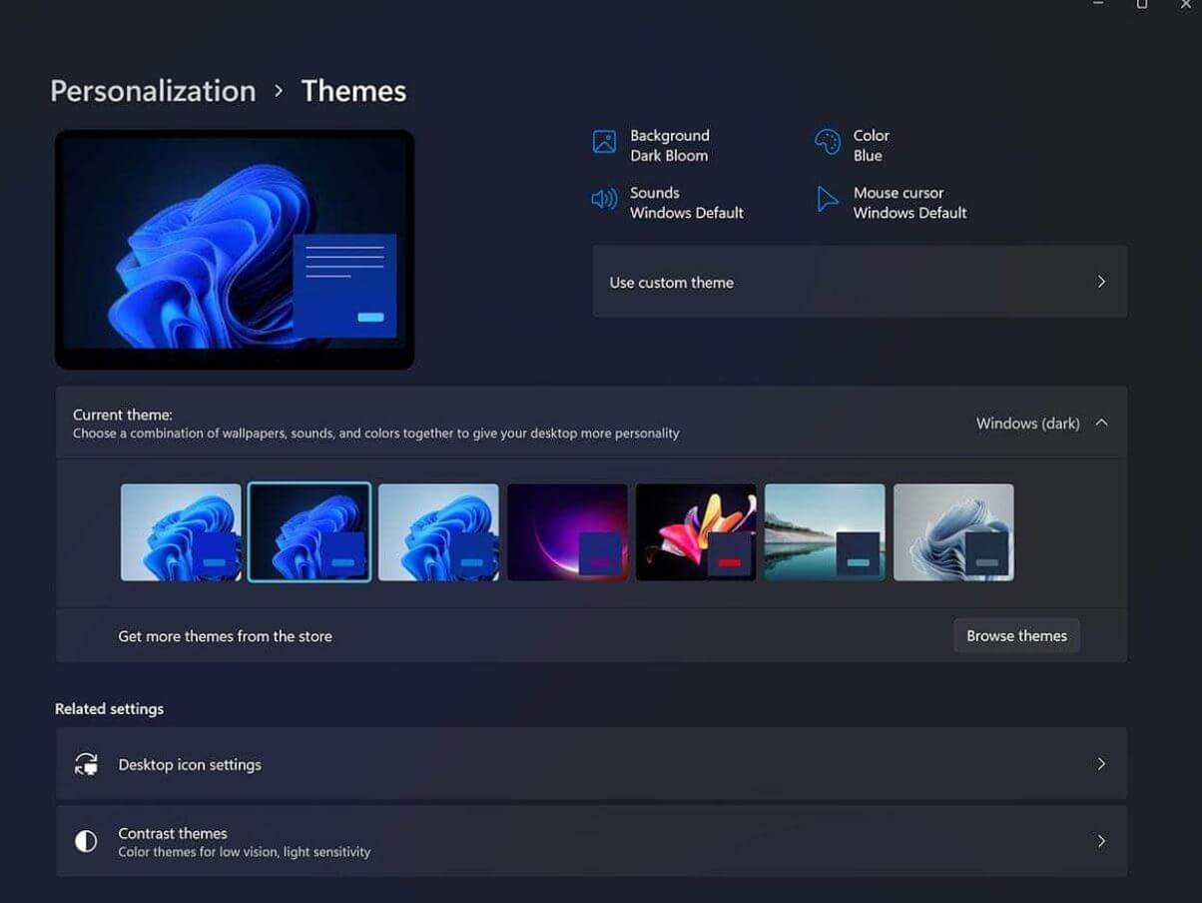Open the Windows (dark) theme dropdown label
Viewport: 1202px width, 903px height.
1027,424
